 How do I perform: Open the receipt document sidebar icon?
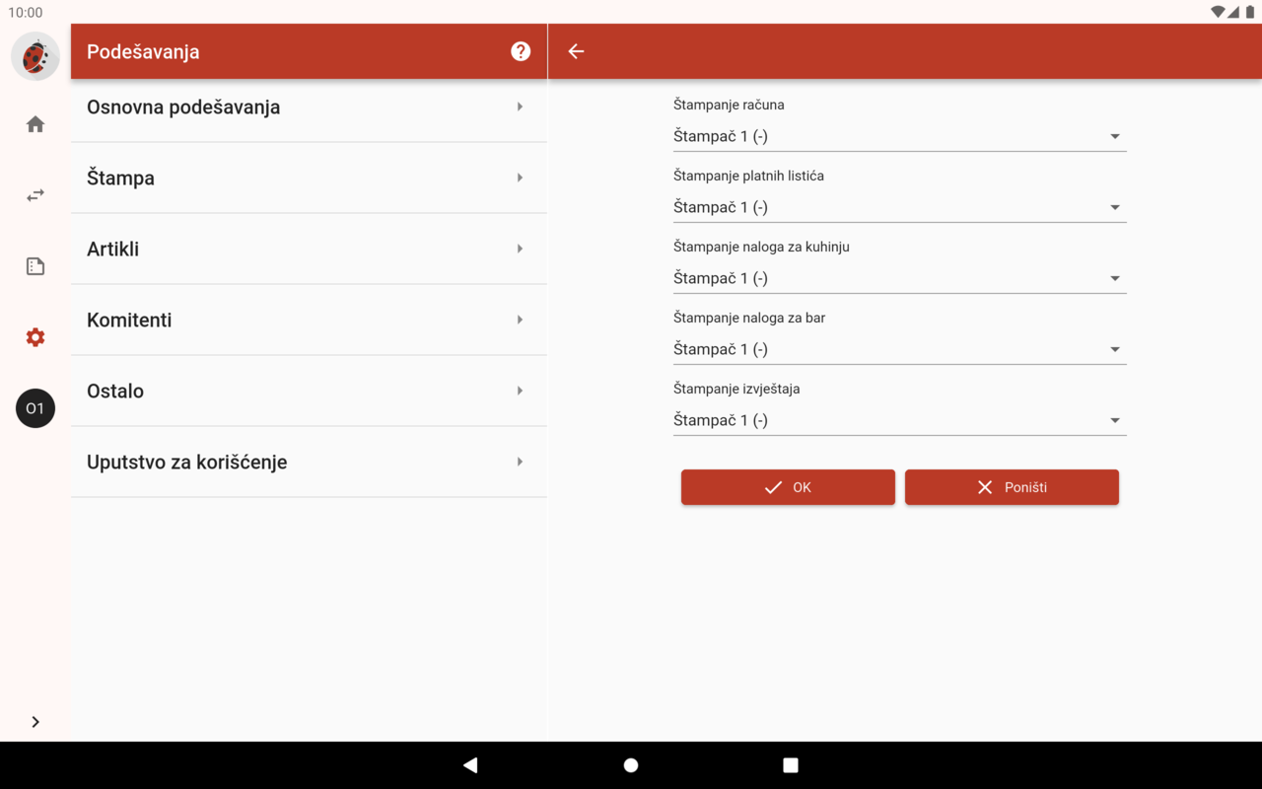[35, 266]
